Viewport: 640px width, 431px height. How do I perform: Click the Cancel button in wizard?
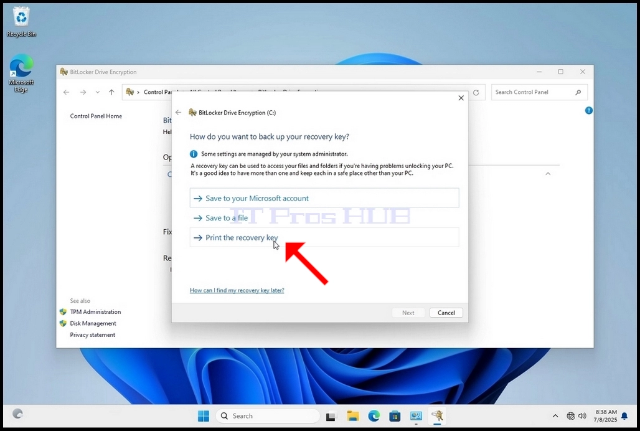coord(446,313)
